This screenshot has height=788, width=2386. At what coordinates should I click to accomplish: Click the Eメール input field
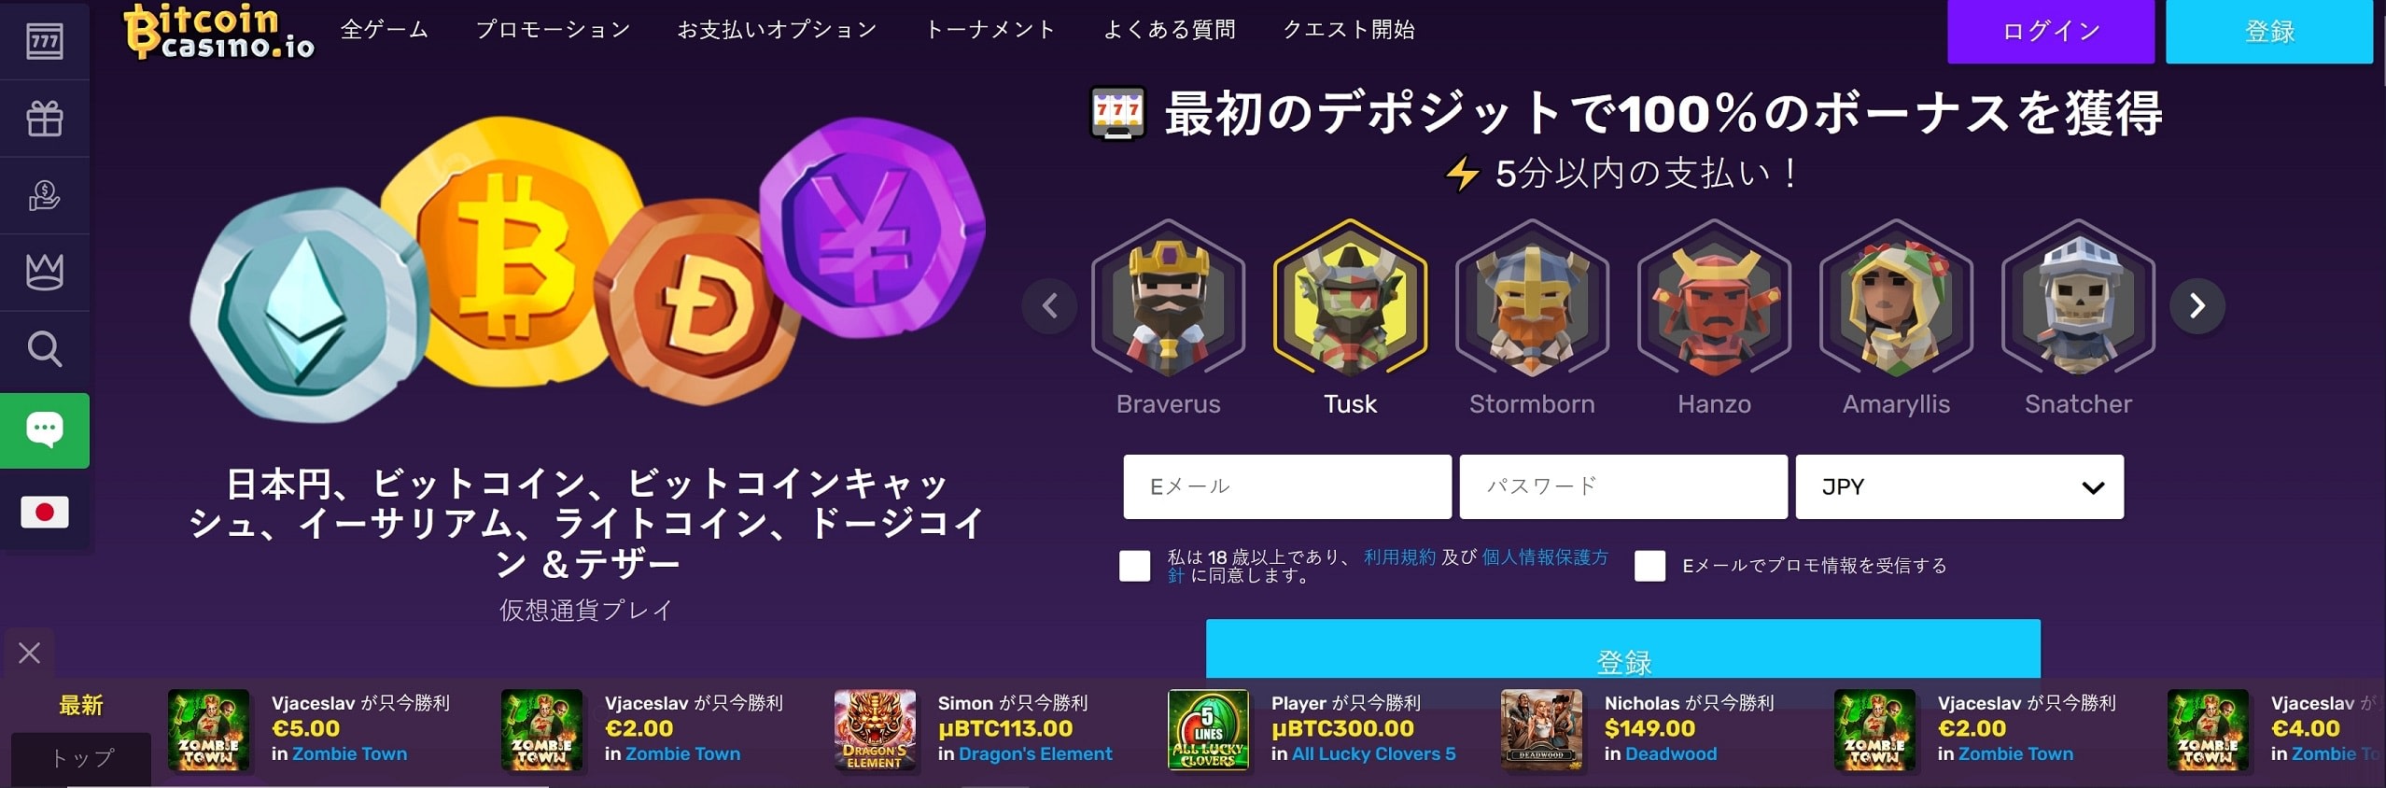pos(1287,486)
